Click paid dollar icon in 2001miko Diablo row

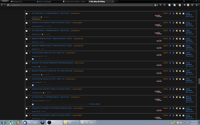[173, 97]
